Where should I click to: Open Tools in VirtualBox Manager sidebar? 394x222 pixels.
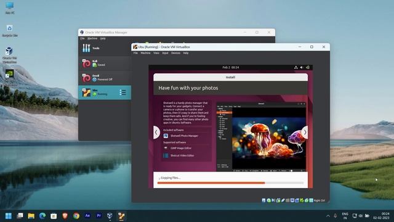(x=105, y=48)
